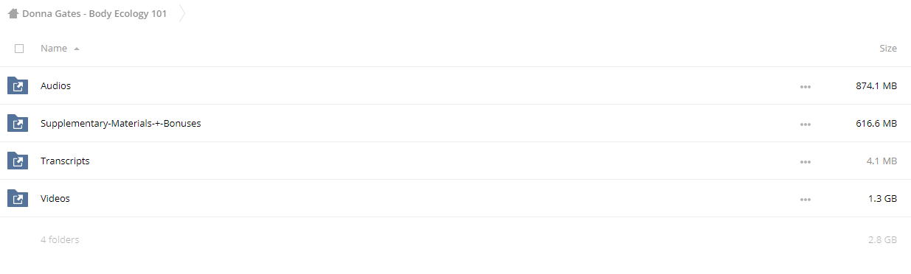Open the Audios folder link
The width and height of the screenshot is (911, 274).
pyautogui.click(x=55, y=85)
